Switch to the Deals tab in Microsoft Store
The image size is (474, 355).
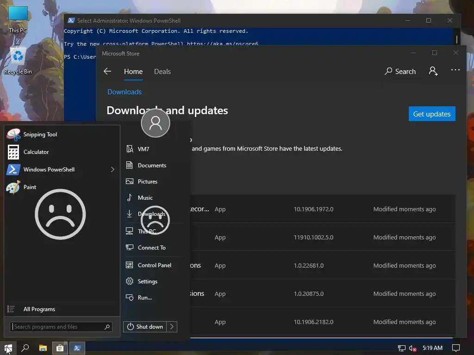point(162,72)
